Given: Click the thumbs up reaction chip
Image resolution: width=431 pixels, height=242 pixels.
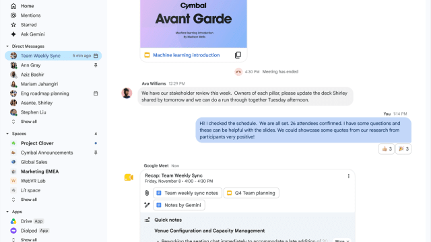Looking at the screenshot, I should [x=387, y=149].
